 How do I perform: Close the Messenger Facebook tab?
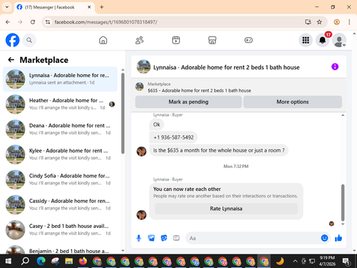click(89, 7)
